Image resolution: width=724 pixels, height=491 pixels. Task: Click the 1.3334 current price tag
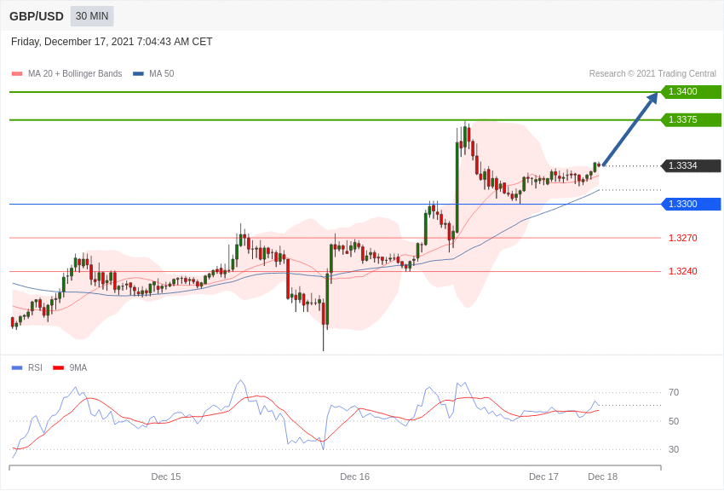(691, 166)
